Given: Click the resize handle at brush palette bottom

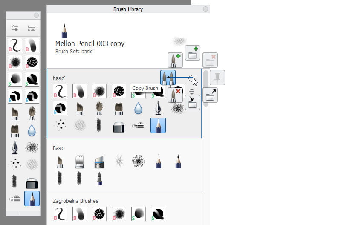Looking at the screenshot, I should click(x=23, y=213).
